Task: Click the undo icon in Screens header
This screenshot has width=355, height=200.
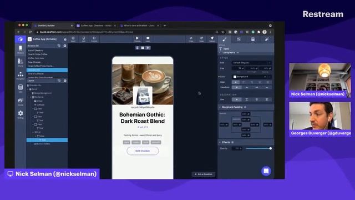Action: click(59, 46)
